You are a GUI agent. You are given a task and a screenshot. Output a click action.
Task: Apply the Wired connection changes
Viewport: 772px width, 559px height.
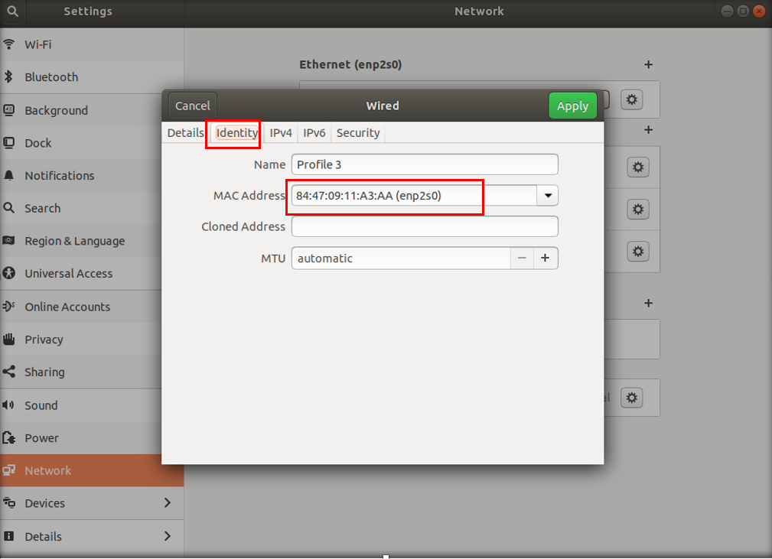(x=572, y=106)
